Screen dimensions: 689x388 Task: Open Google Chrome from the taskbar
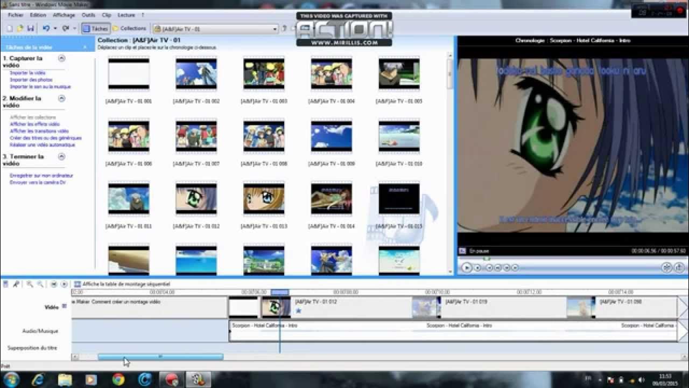click(118, 379)
